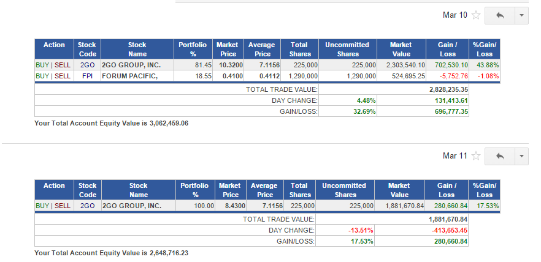
Task: Click BUY for FPI stock
Action: click(x=42, y=76)
